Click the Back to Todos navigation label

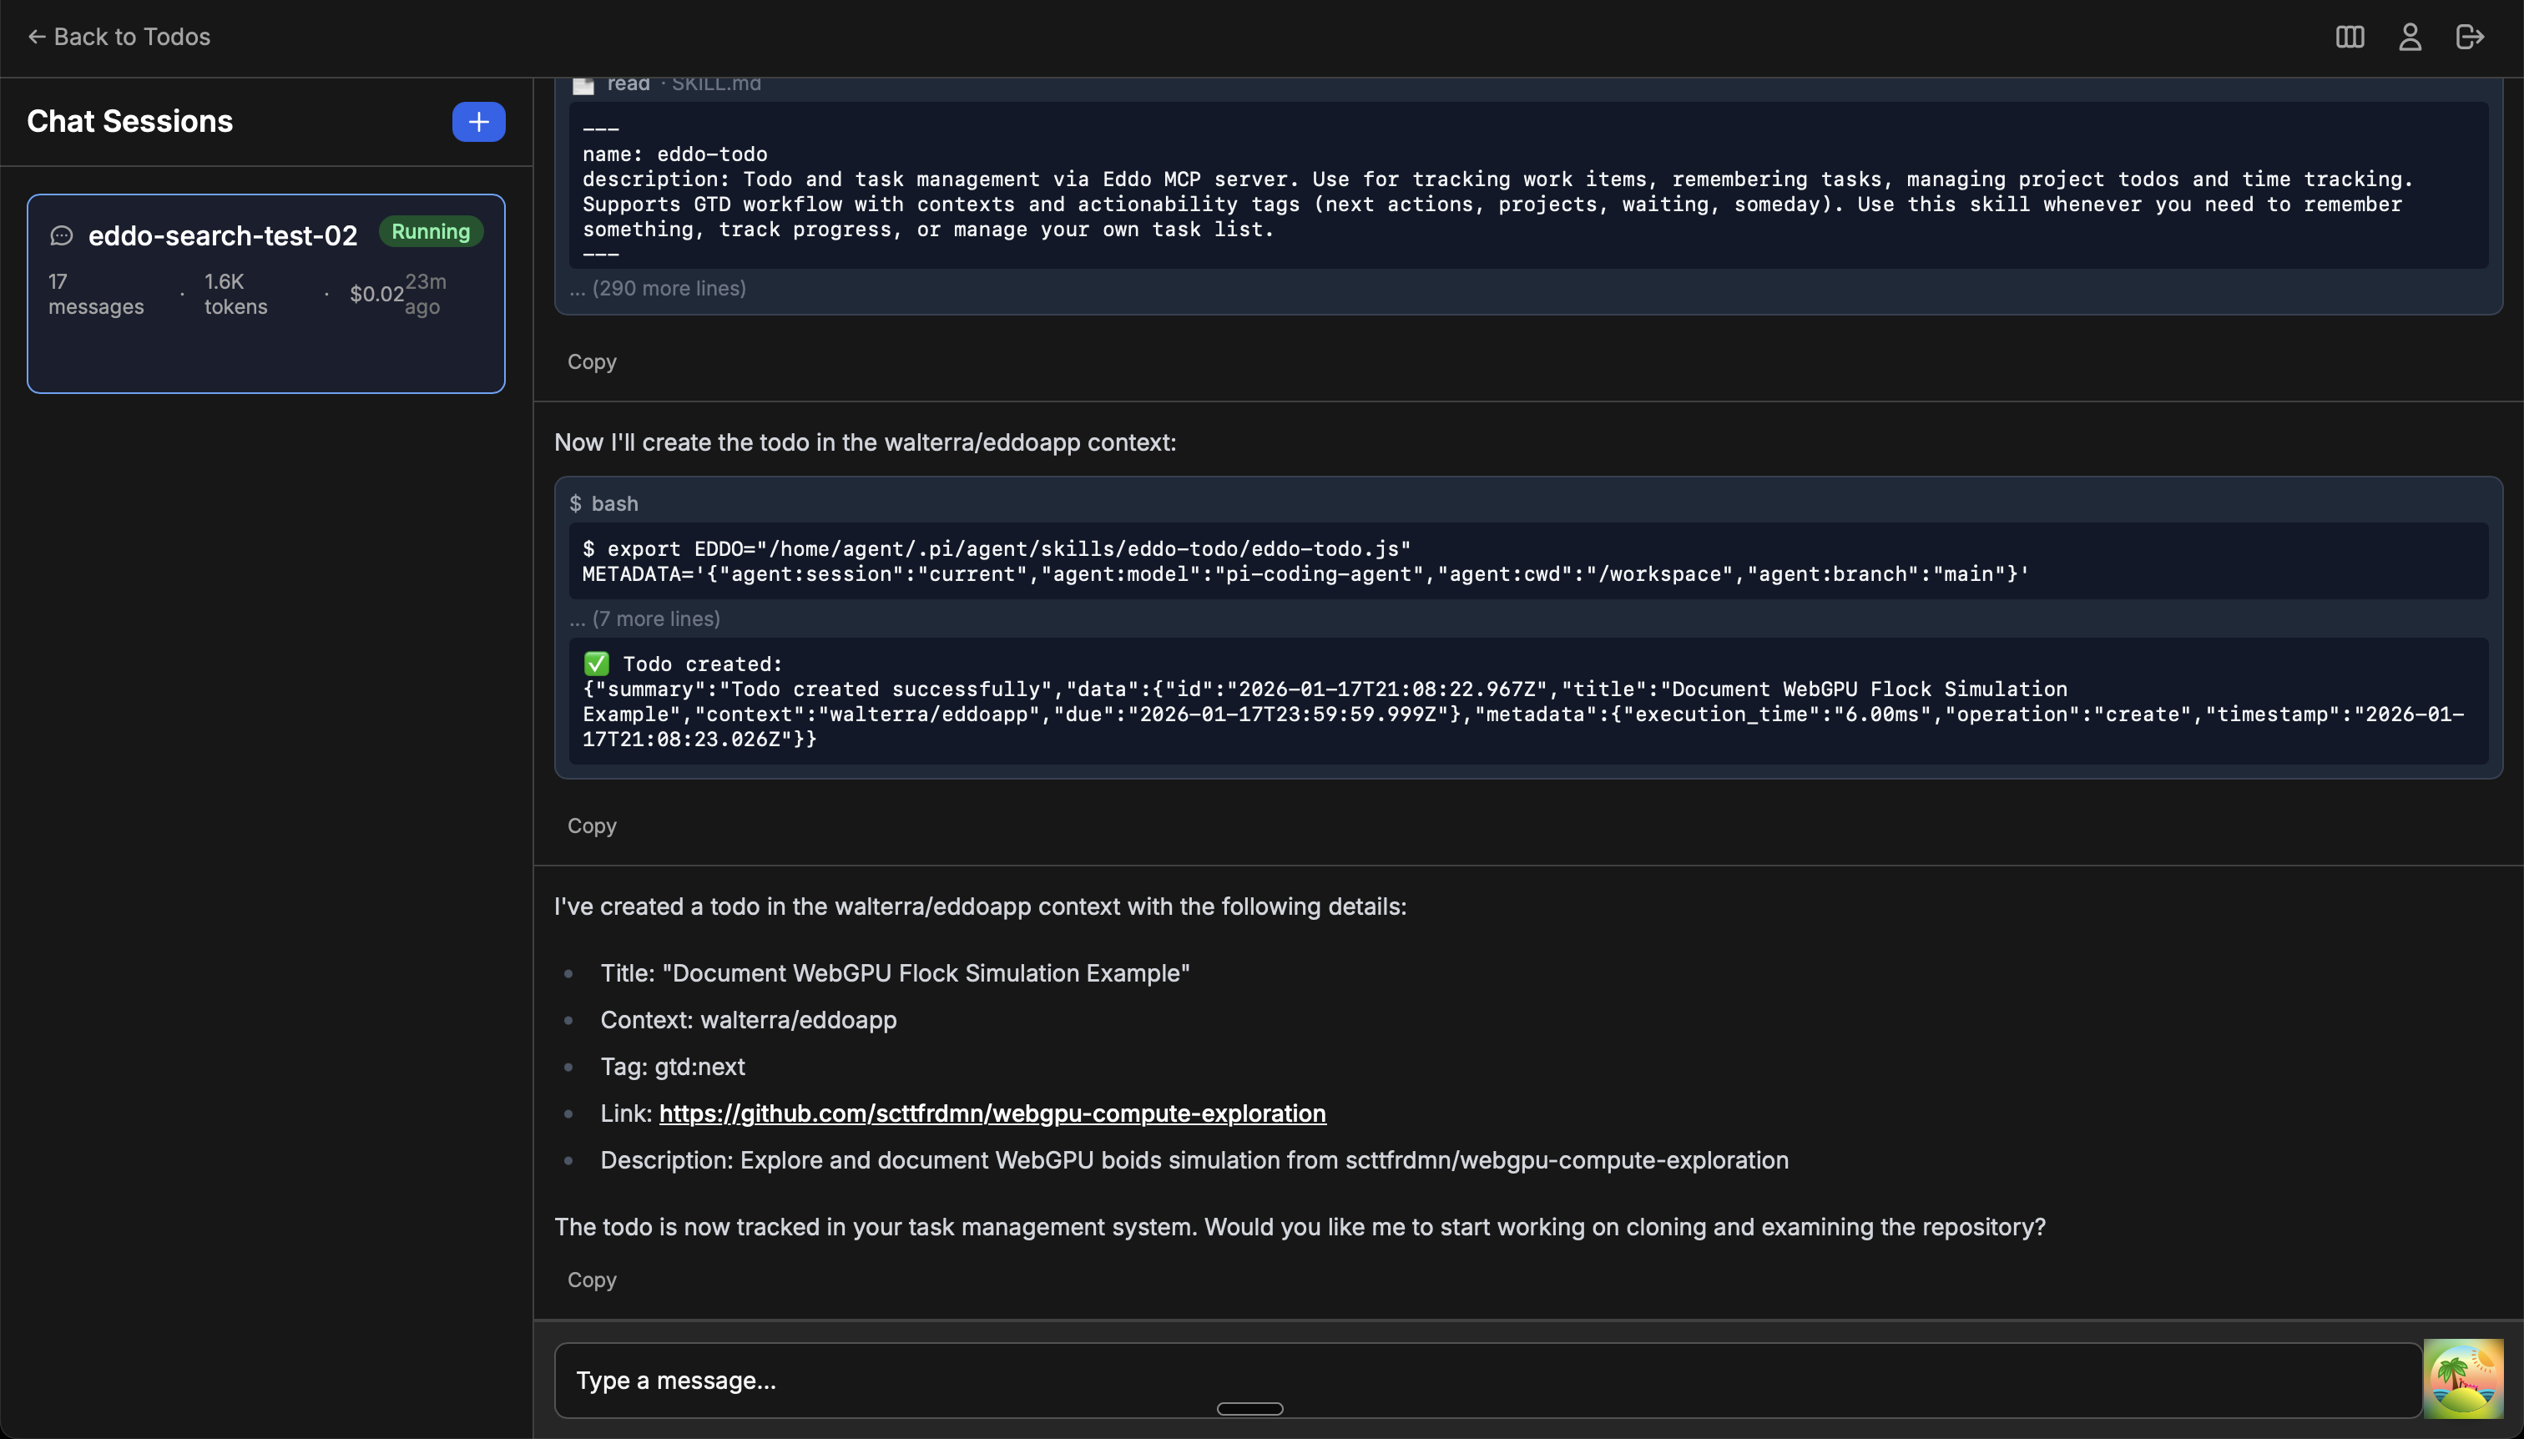(131, 37)
